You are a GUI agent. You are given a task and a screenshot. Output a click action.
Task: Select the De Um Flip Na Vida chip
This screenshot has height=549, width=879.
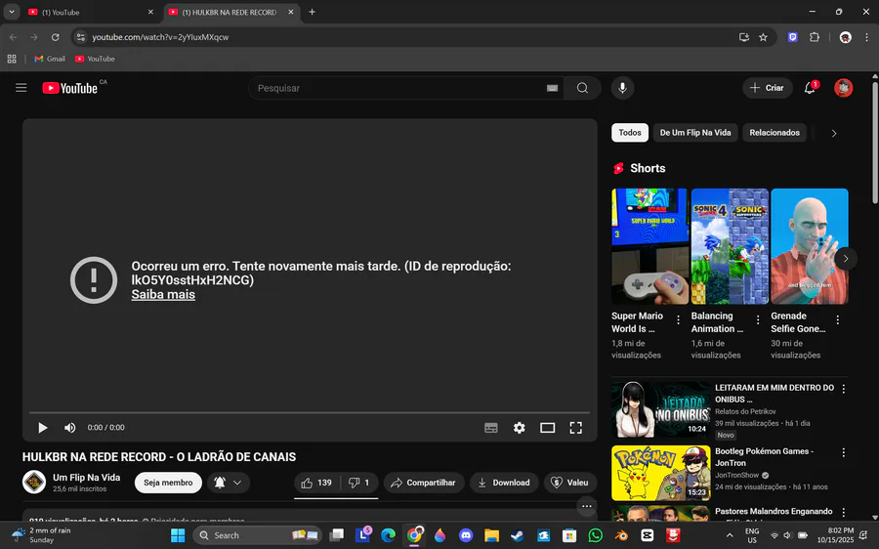[x=695, y=133]
